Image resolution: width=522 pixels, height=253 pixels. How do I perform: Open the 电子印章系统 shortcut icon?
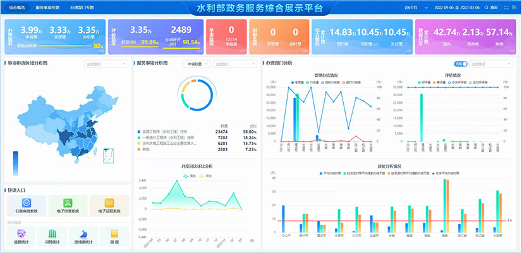click(68, 203)
